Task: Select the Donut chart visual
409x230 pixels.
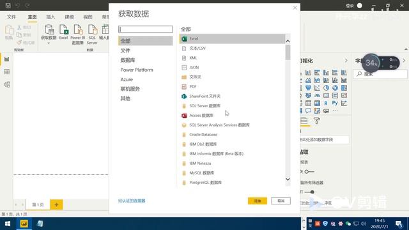Action: click(335, 88)
